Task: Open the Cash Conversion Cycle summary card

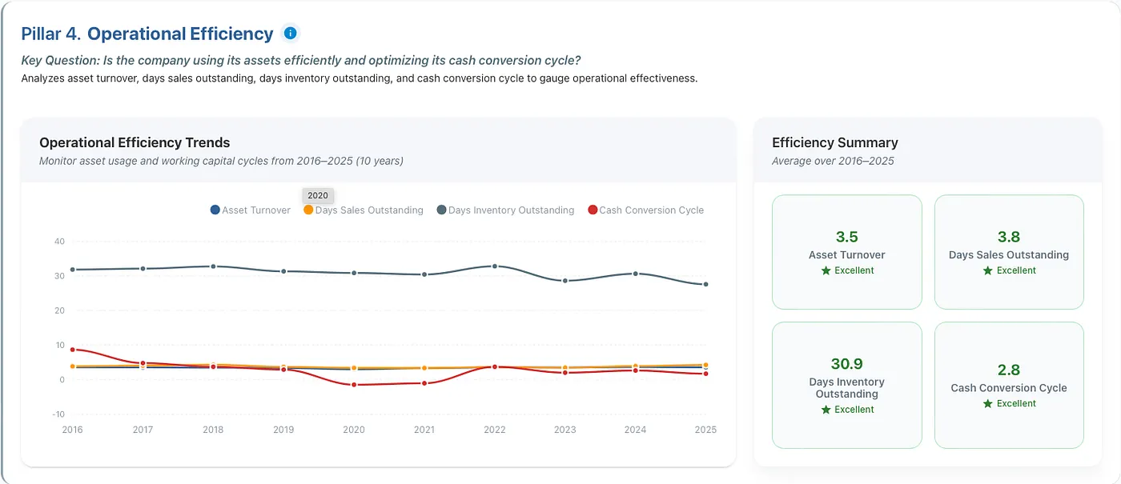Action: 1009,385
